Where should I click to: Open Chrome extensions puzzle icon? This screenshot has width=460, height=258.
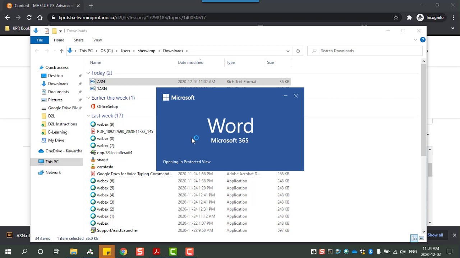[x=409, y=18]
